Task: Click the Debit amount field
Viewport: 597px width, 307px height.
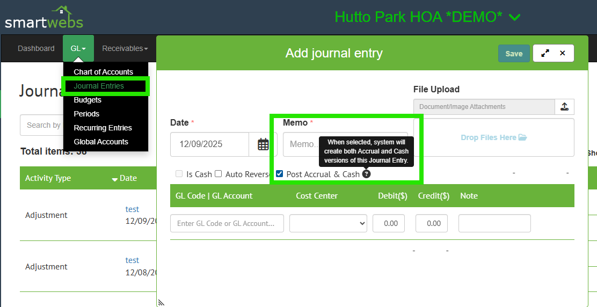Action: click(389, 223)
